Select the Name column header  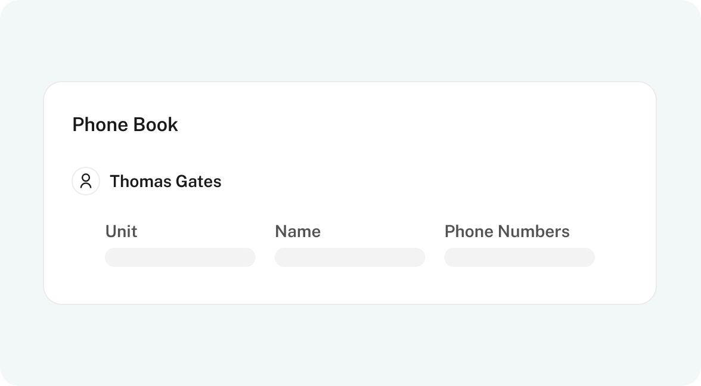point(298,231)
